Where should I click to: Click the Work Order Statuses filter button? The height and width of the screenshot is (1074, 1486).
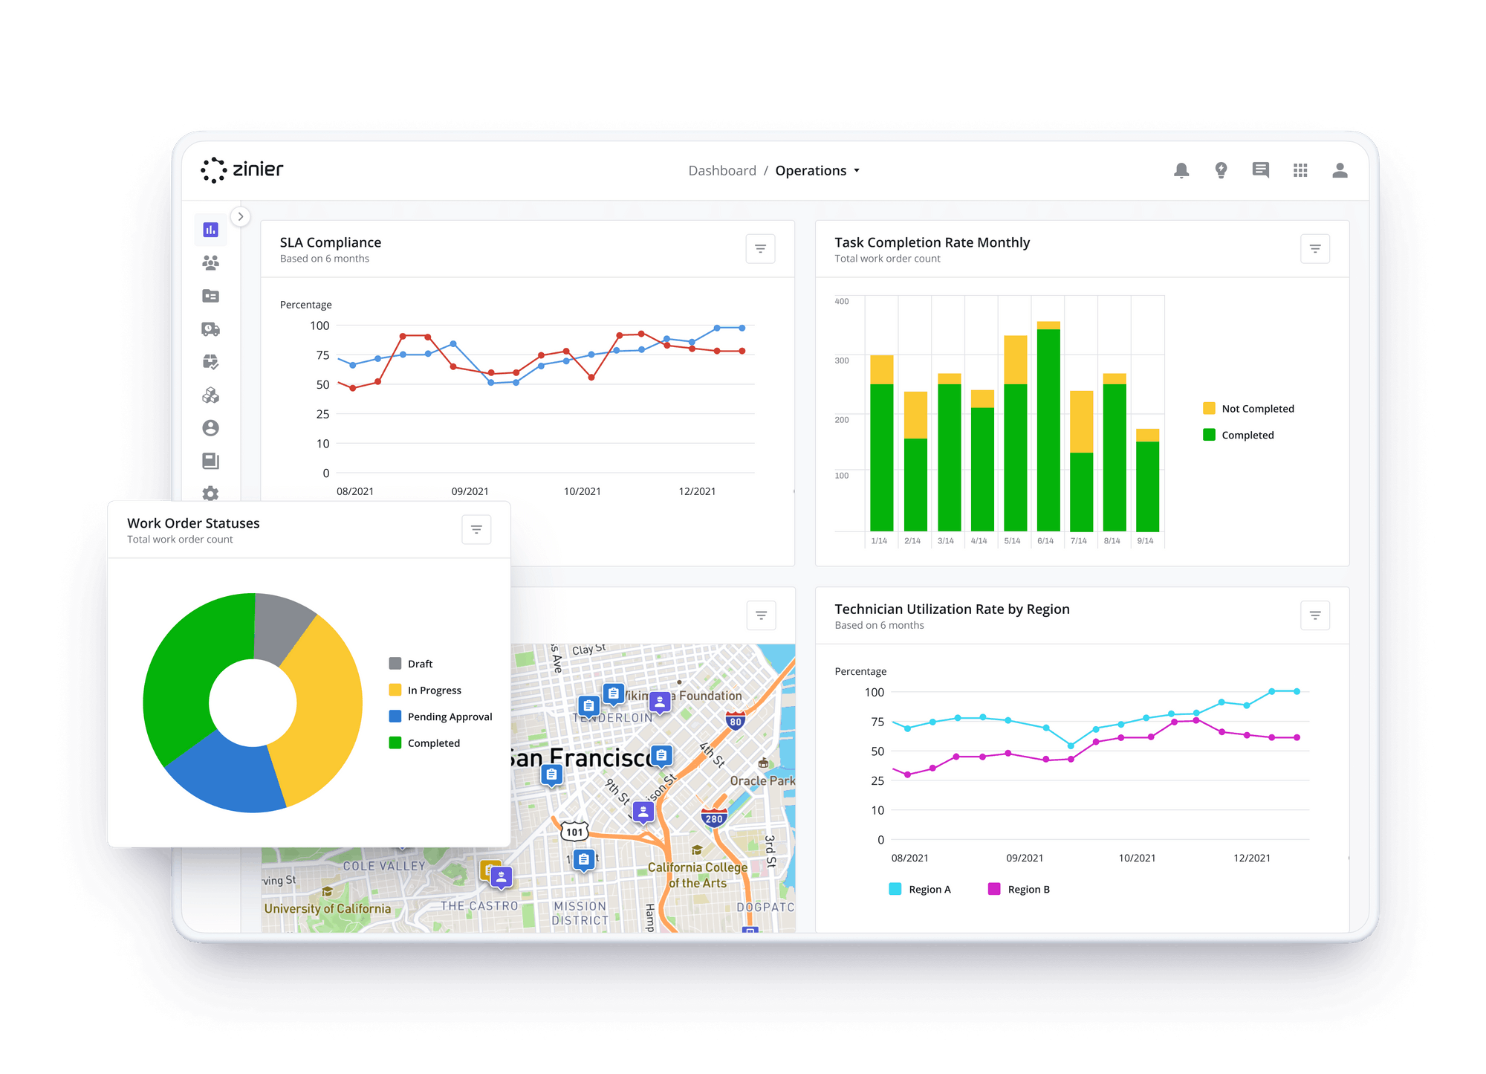[x=476, y=529]
